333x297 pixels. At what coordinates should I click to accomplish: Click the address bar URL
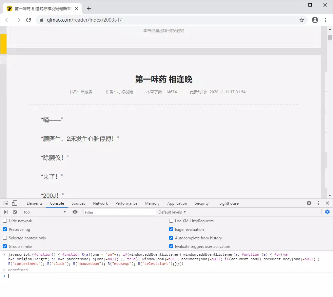pos(84,20)
